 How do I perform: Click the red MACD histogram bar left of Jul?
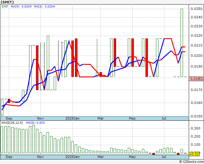tap(154, 154)
